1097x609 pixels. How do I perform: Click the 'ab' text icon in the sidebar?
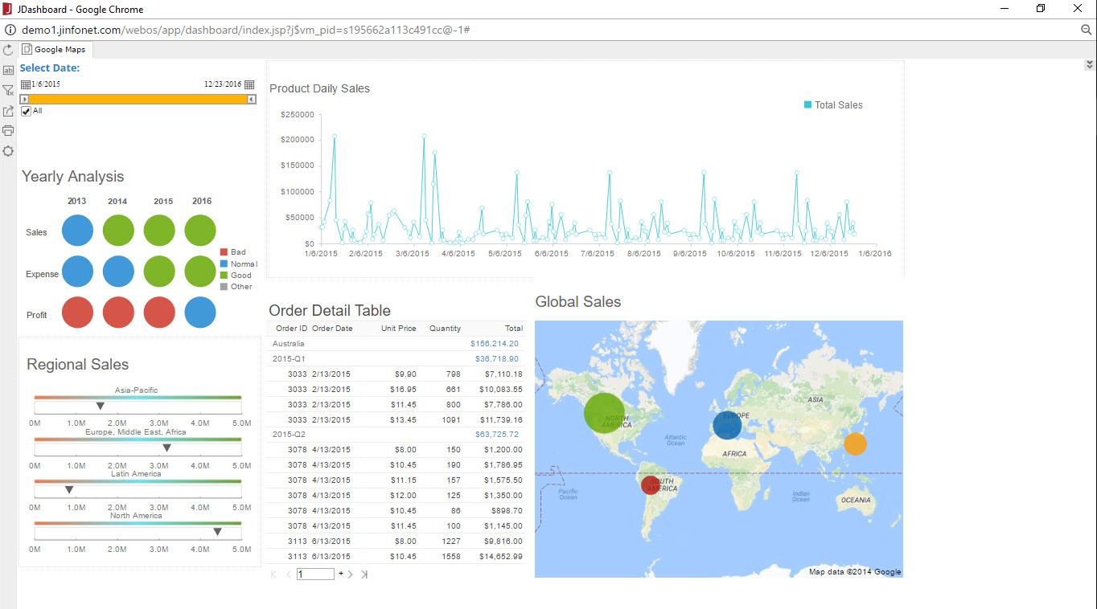tap(8, 71)
